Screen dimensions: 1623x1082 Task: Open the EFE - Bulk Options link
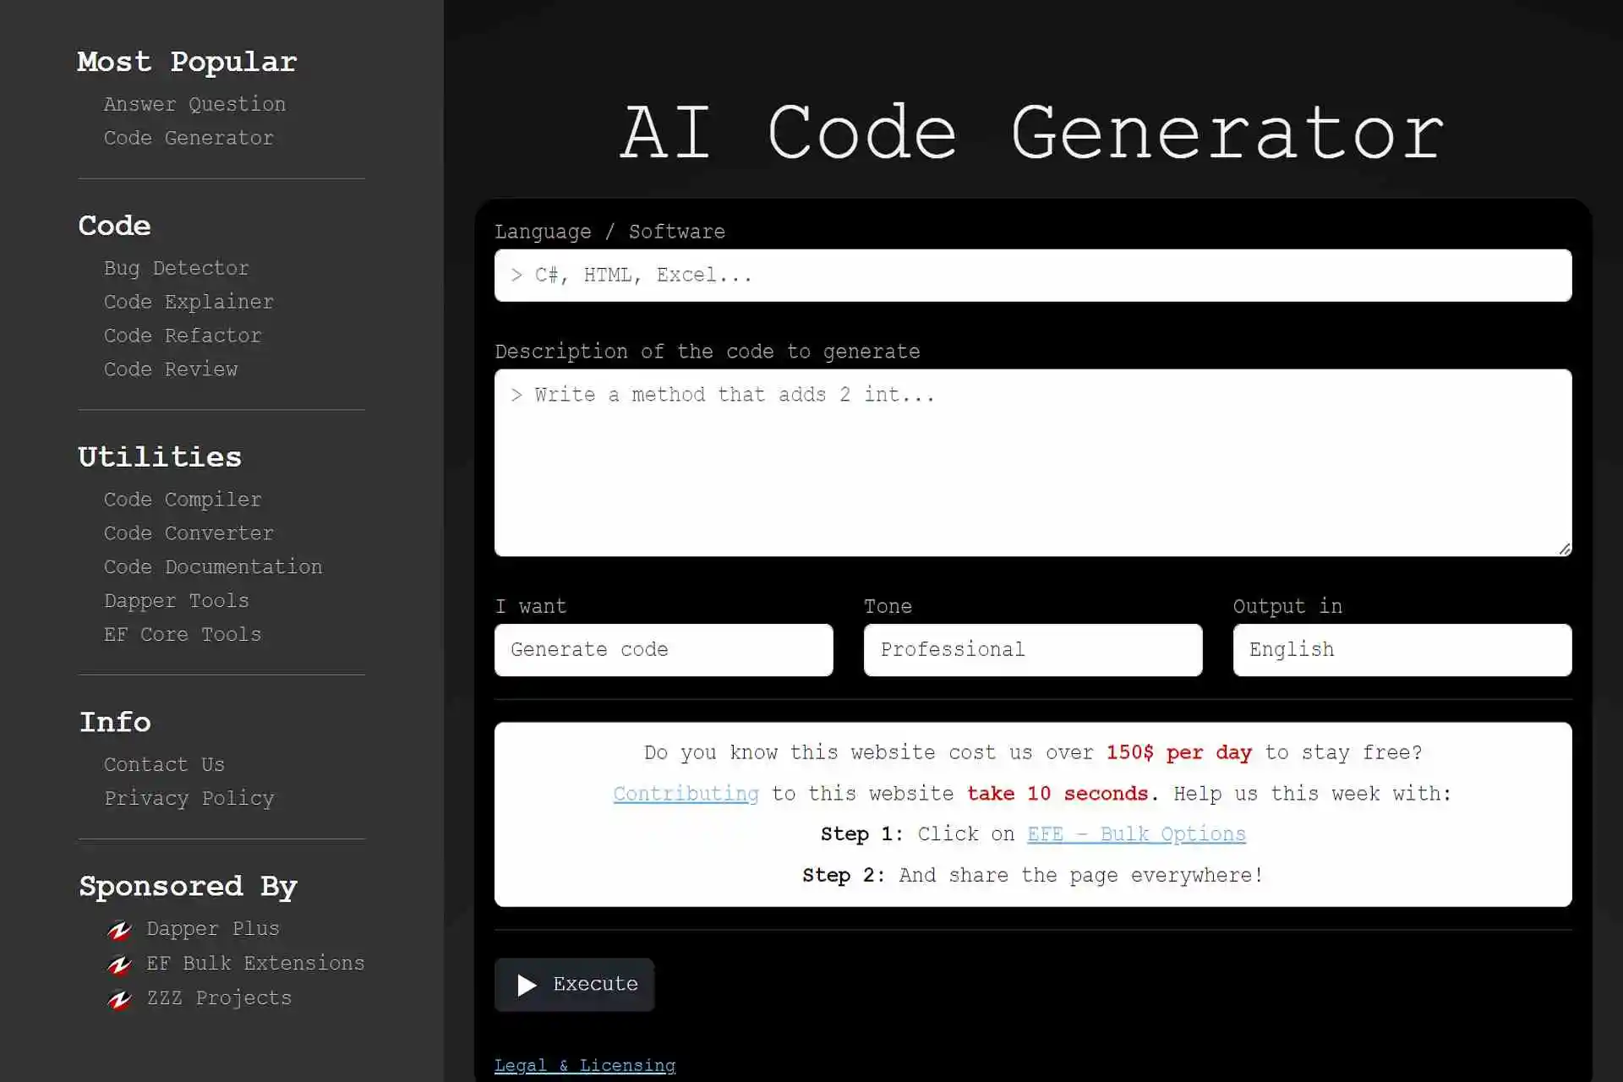1136,834
